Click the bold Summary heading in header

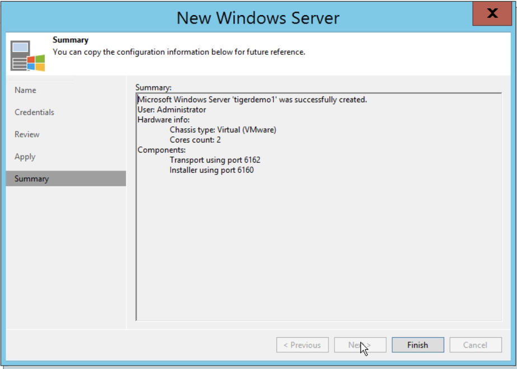pos(70,40)
